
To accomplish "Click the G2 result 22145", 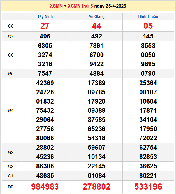I will 97,166.
